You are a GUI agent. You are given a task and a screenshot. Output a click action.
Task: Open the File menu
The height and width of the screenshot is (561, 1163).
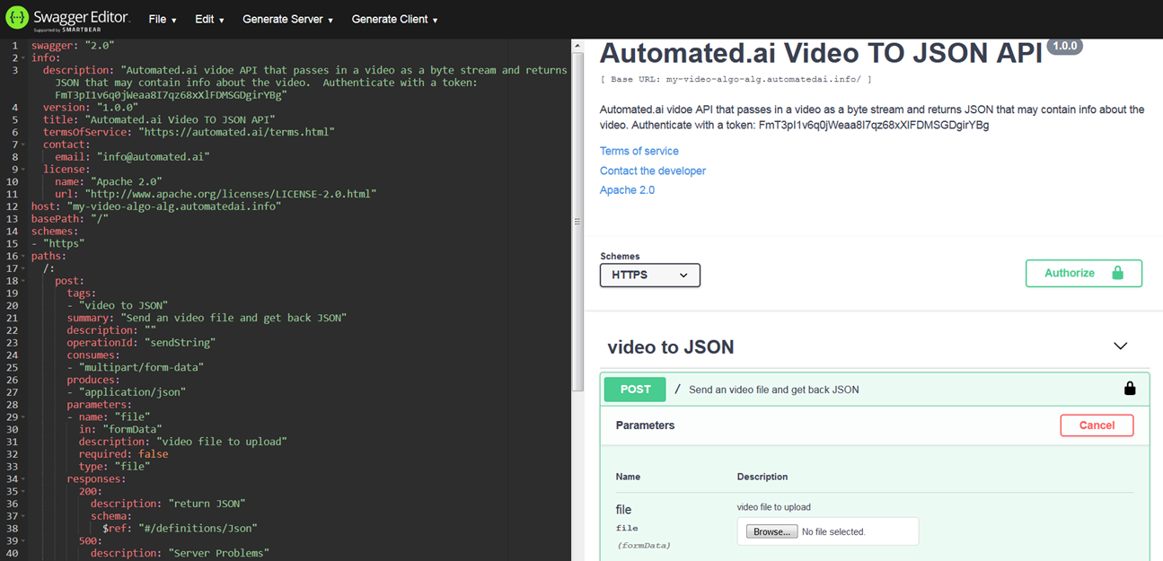click(x=163, y=19)
